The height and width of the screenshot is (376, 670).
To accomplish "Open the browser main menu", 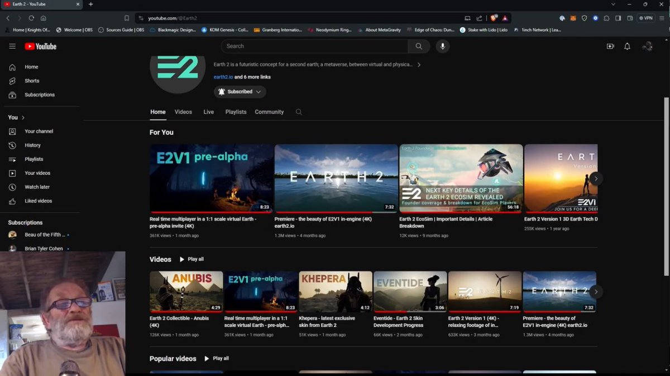I will point(662,18).
